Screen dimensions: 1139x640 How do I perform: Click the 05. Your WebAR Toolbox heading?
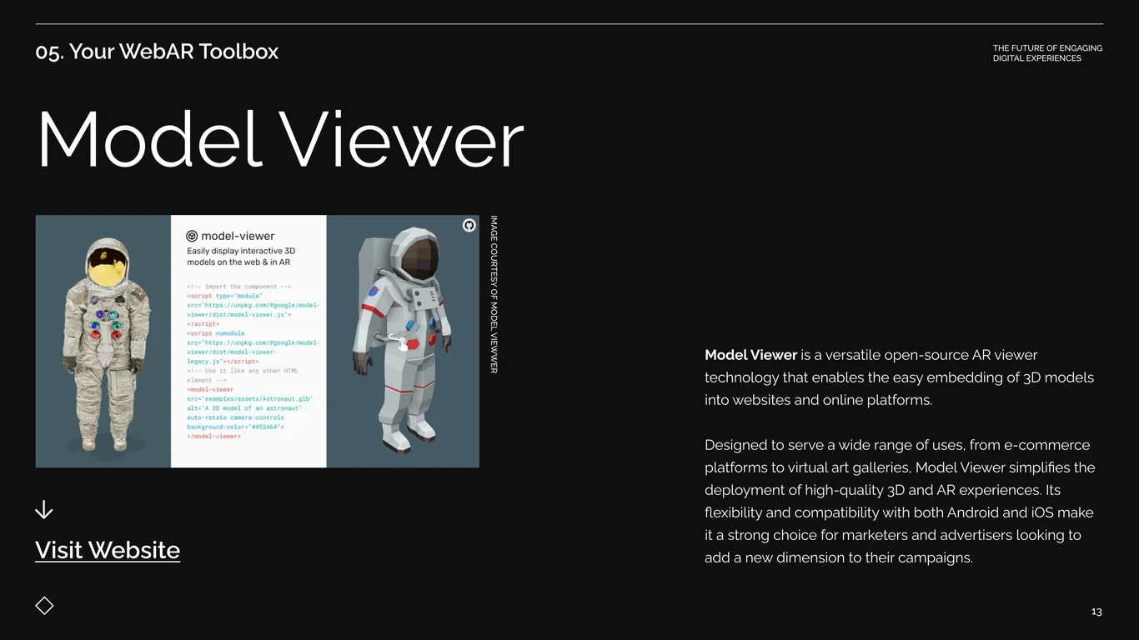[157, 52]
